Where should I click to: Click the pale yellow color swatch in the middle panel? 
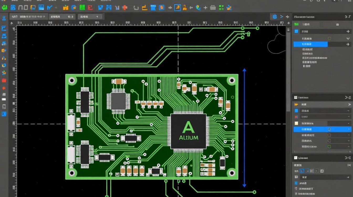point(296,123)
